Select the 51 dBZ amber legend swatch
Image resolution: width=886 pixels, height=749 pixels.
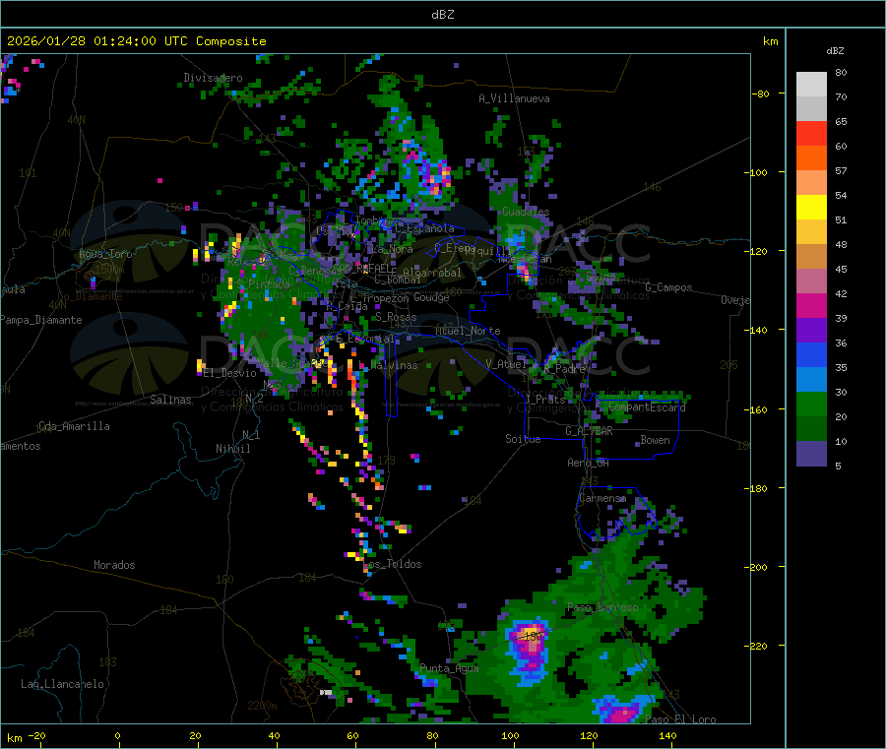coord(811,232)
